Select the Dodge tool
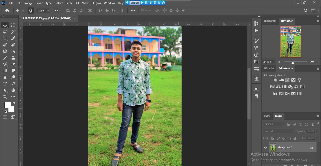Screen dimensions: 321x166 [x=13, y=77]
